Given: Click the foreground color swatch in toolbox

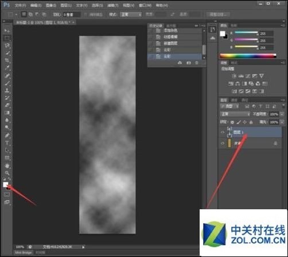Looking at the screenshot, I should 5,185.
